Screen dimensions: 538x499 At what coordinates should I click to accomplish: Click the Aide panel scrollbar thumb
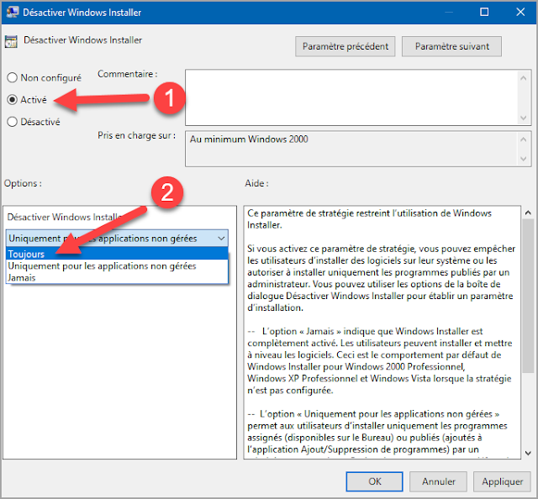pyautogui.click(x=528, y=296)
